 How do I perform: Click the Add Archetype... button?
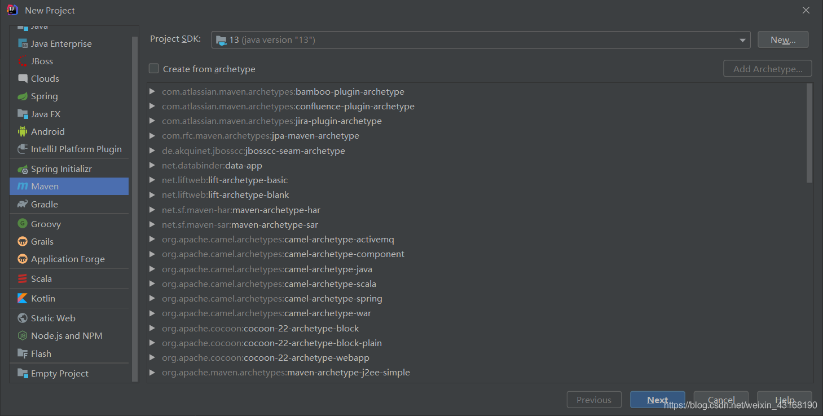click(x=768, y=69)
